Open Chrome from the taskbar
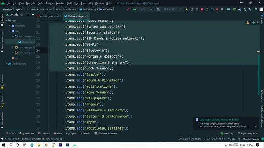264x148 pixels. click(x=46, y=145)
